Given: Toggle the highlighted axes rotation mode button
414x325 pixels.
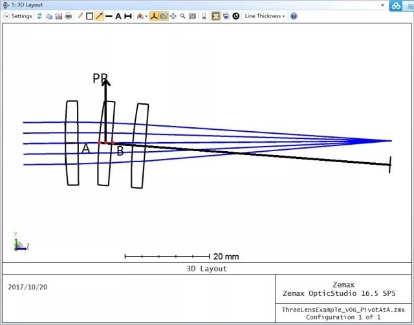Looking at the screenshot, I should (154, 16).
